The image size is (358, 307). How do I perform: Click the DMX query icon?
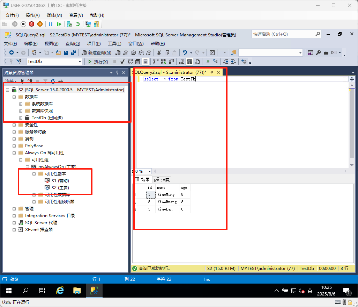pos(133,53)
